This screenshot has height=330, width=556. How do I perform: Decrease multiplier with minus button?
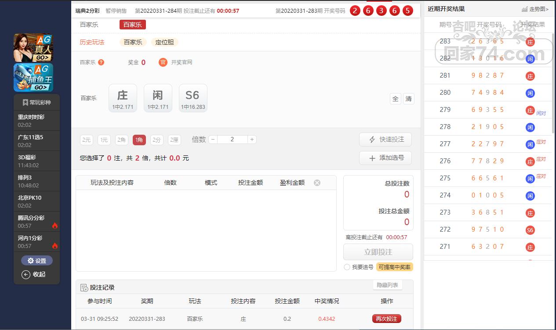[x=213, y=140]
